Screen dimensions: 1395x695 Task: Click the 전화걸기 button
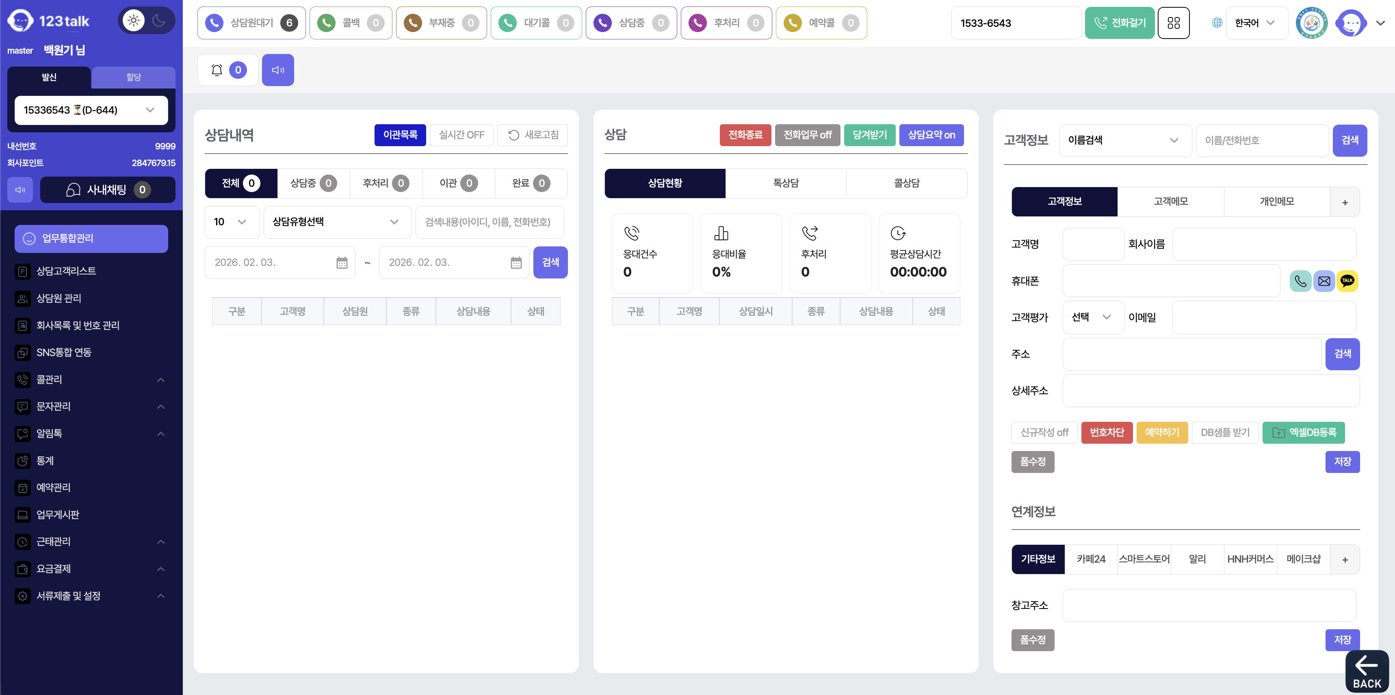[1119, 23]
